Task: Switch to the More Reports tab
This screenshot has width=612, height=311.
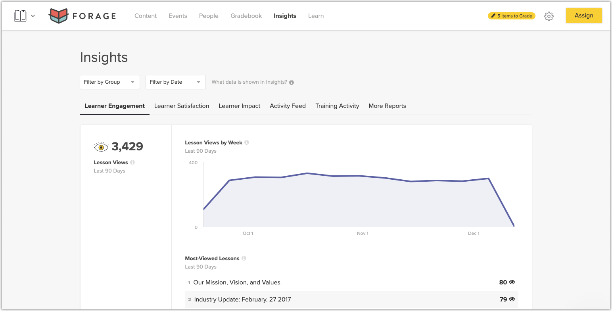Action: [x=387, y=106]
